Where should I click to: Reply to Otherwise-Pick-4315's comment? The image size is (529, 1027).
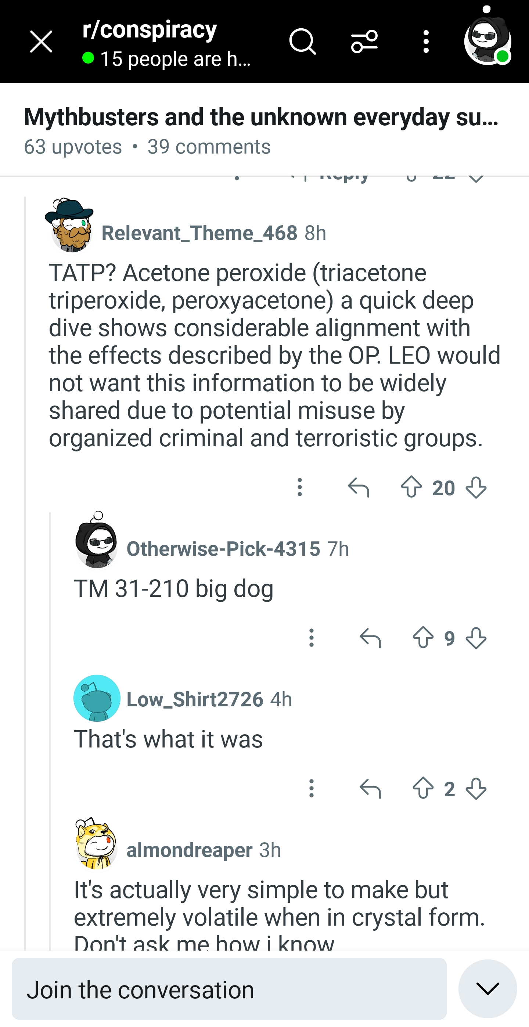[x=370, y=638]
